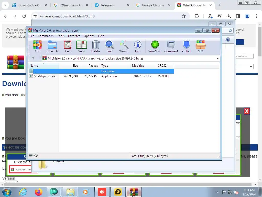
Task: Bookmark page with the star icon
Action: click(184, 16)
